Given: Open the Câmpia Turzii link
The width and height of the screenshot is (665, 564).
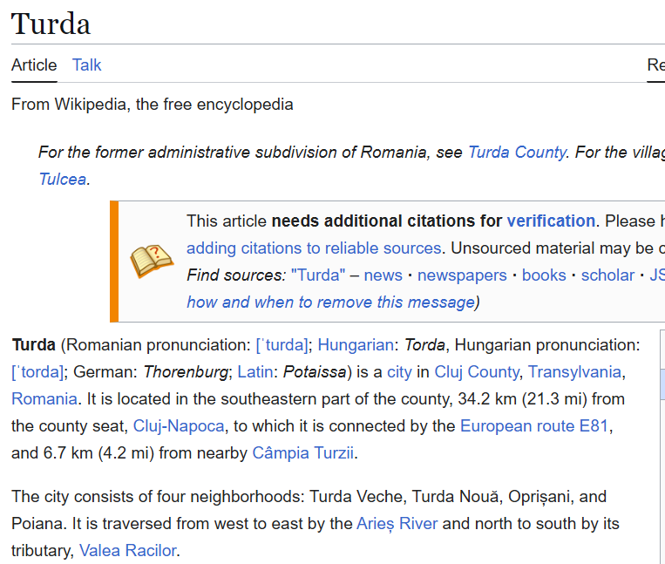Looking at the screenshot, I should (x=302, y=453).
